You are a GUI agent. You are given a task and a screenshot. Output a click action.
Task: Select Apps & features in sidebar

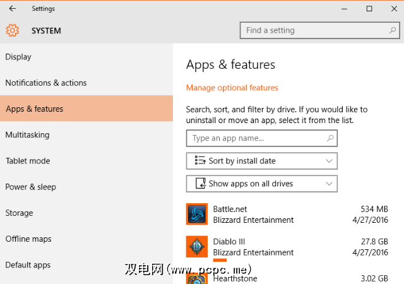(x=35, y=109)
